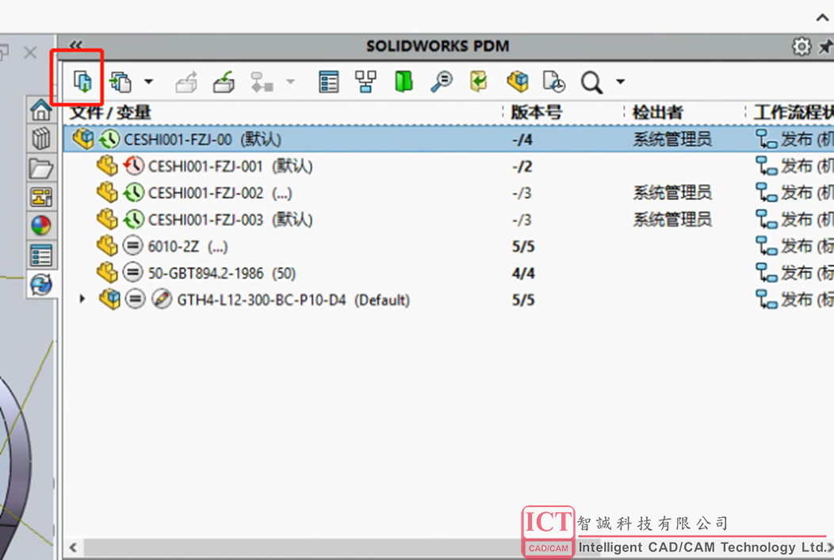Select the 50-GBT894.2-1986 part row
The height and width of the screenshot is (560, 834).
(x=449, y=273)
